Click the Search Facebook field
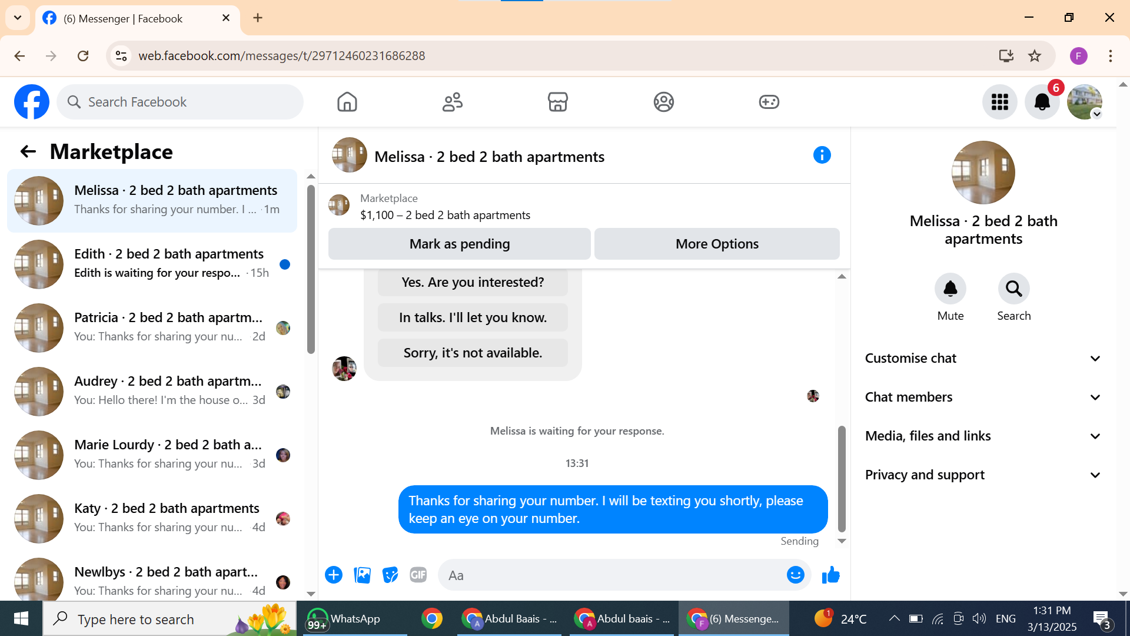The height and width of the screenshot is (636, 1130). 180,102
